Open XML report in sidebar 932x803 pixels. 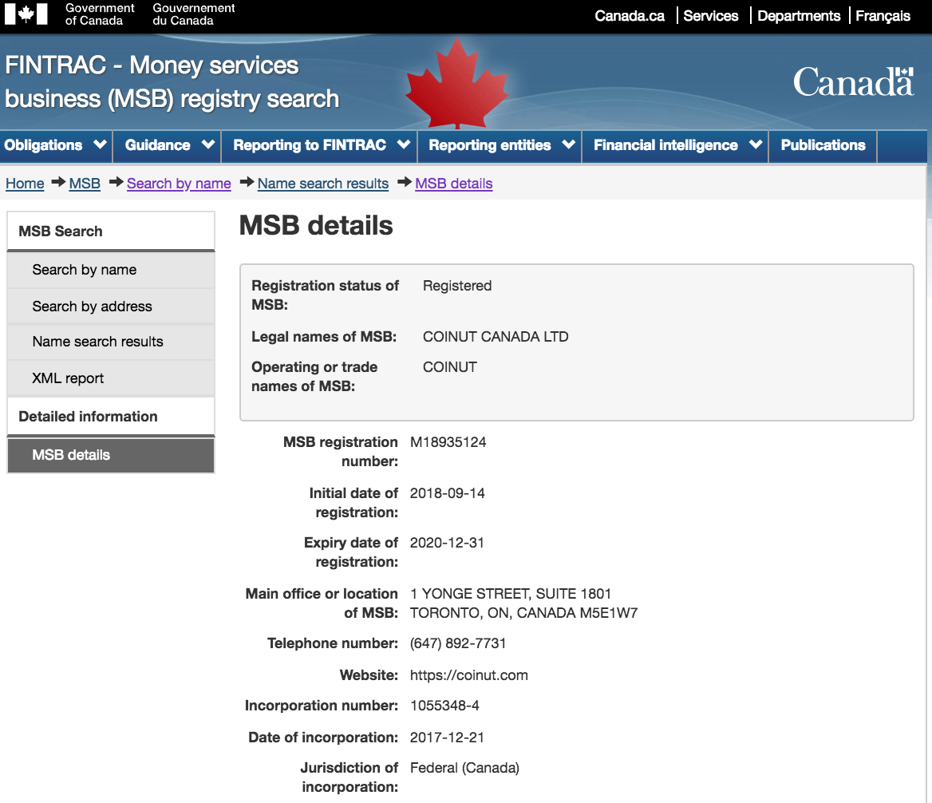point(111,378)
